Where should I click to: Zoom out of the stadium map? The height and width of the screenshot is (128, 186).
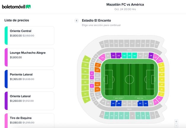pyautogui.click(x=176, y=125)
